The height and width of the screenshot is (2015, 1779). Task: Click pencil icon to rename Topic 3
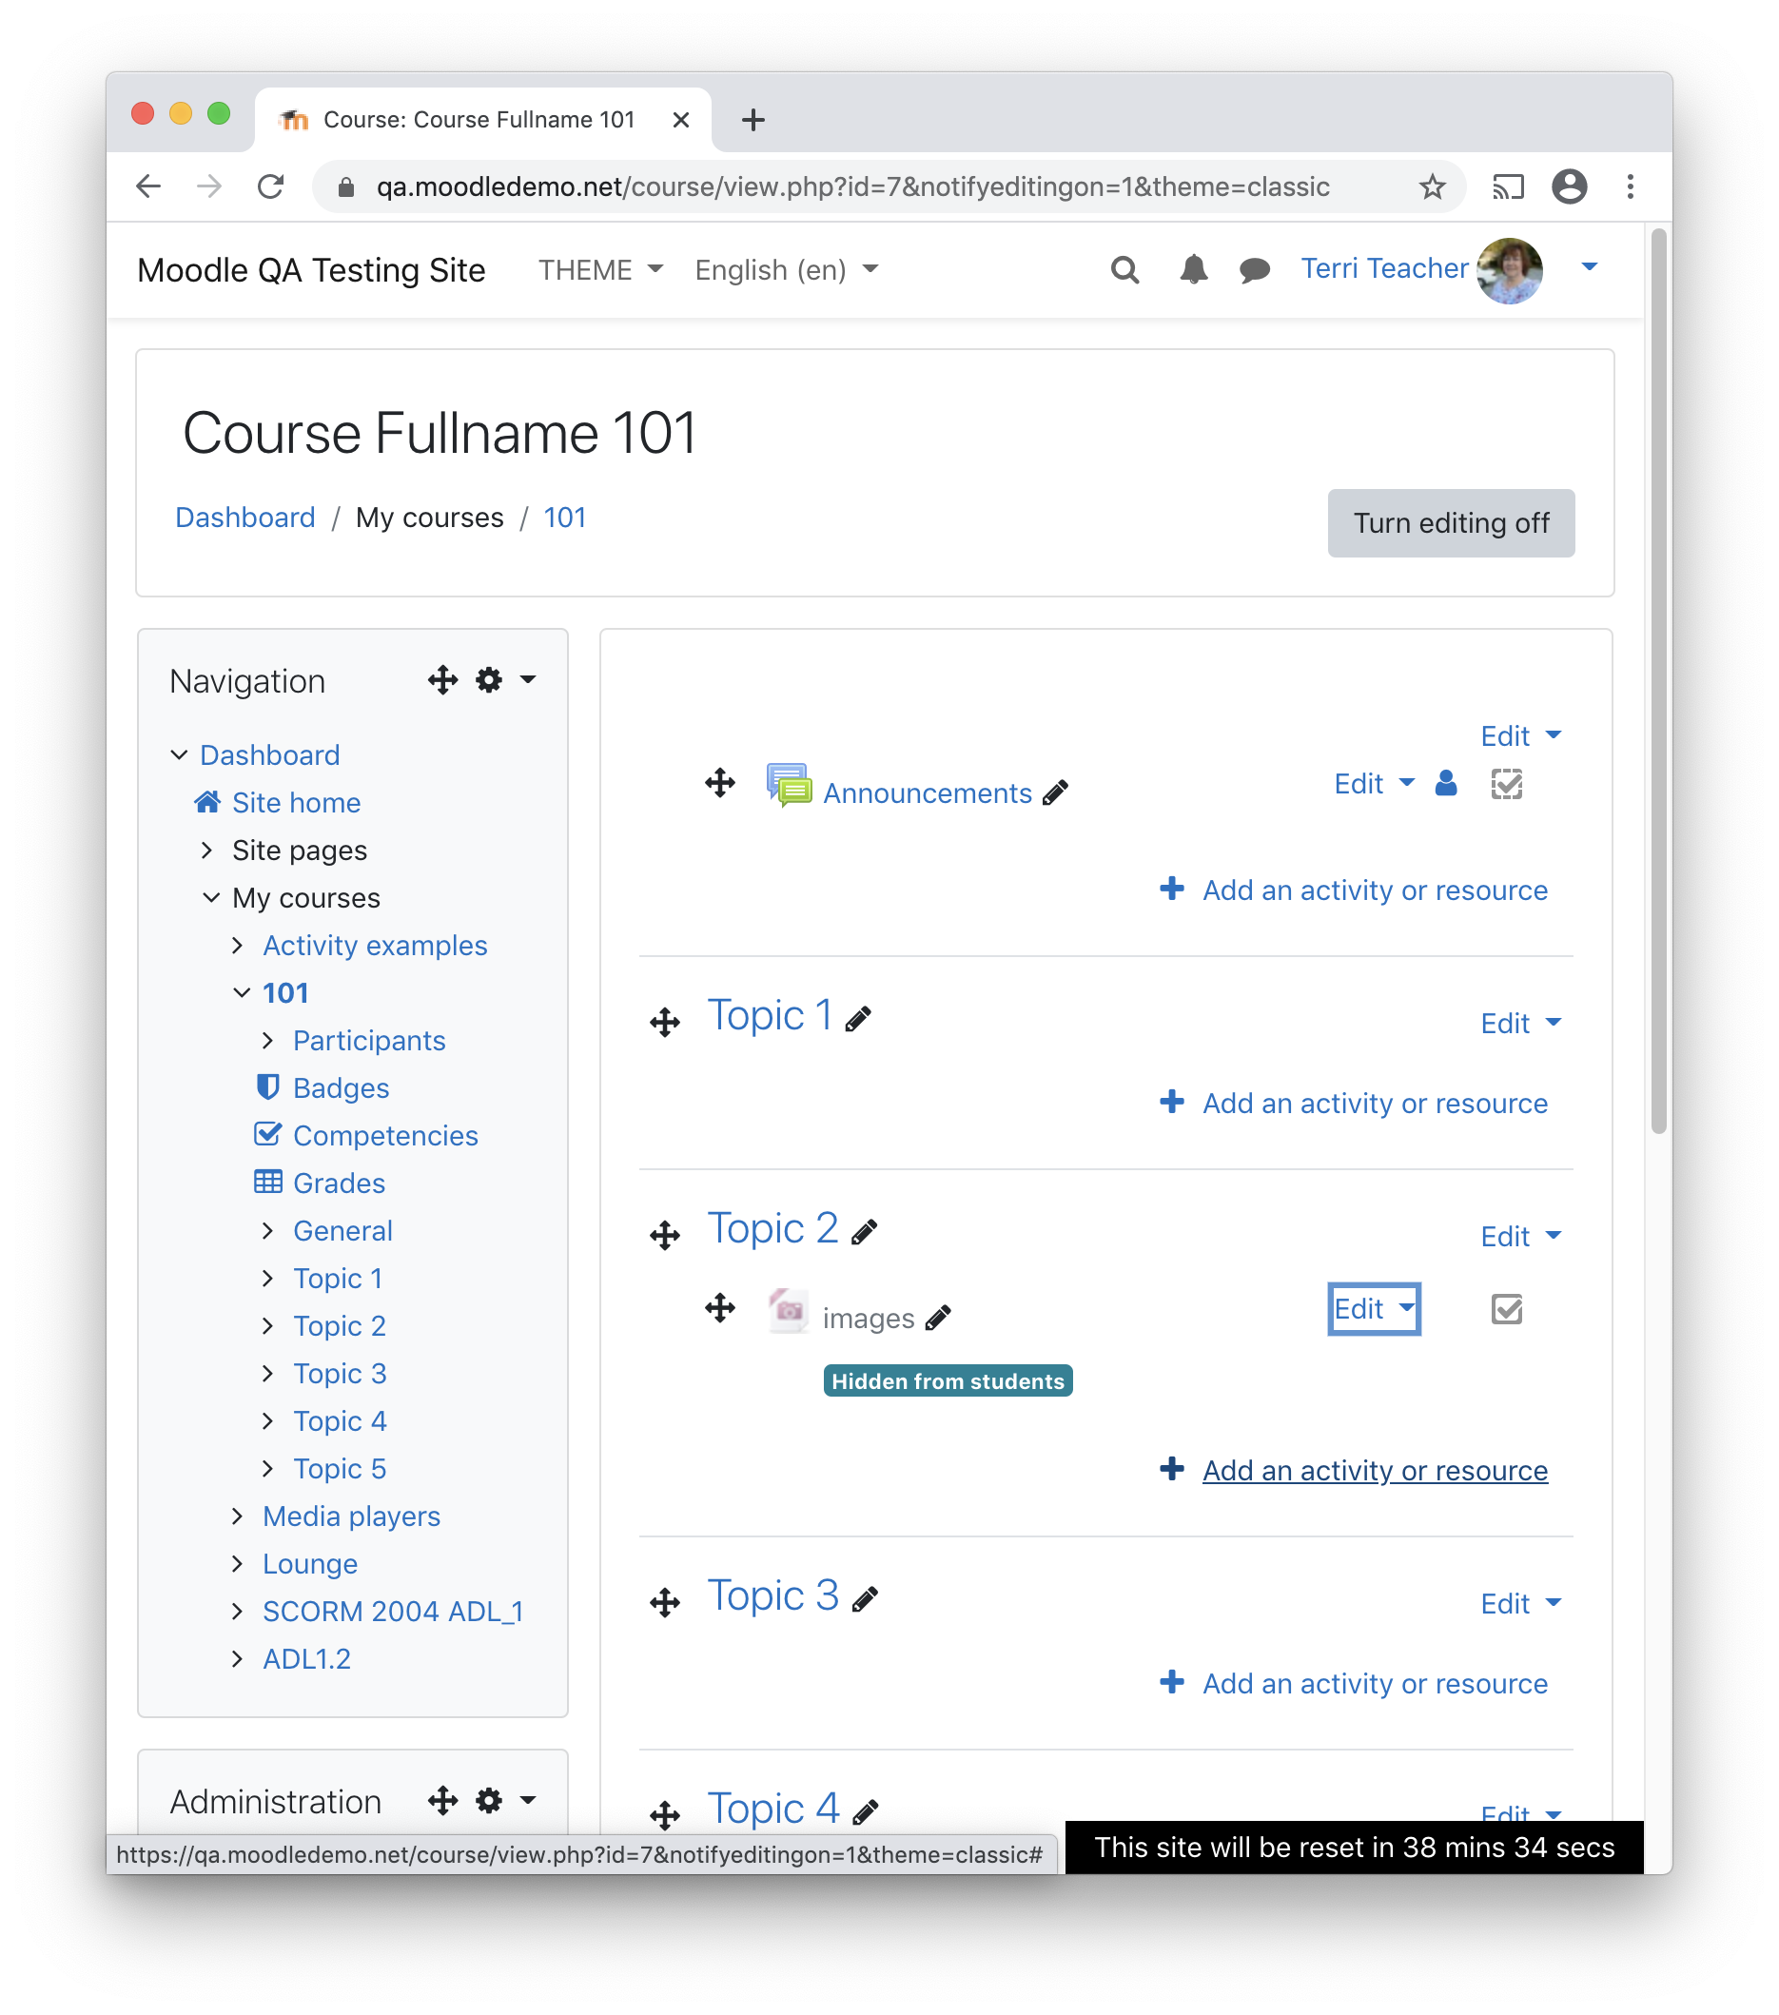tap(865, 1599)
